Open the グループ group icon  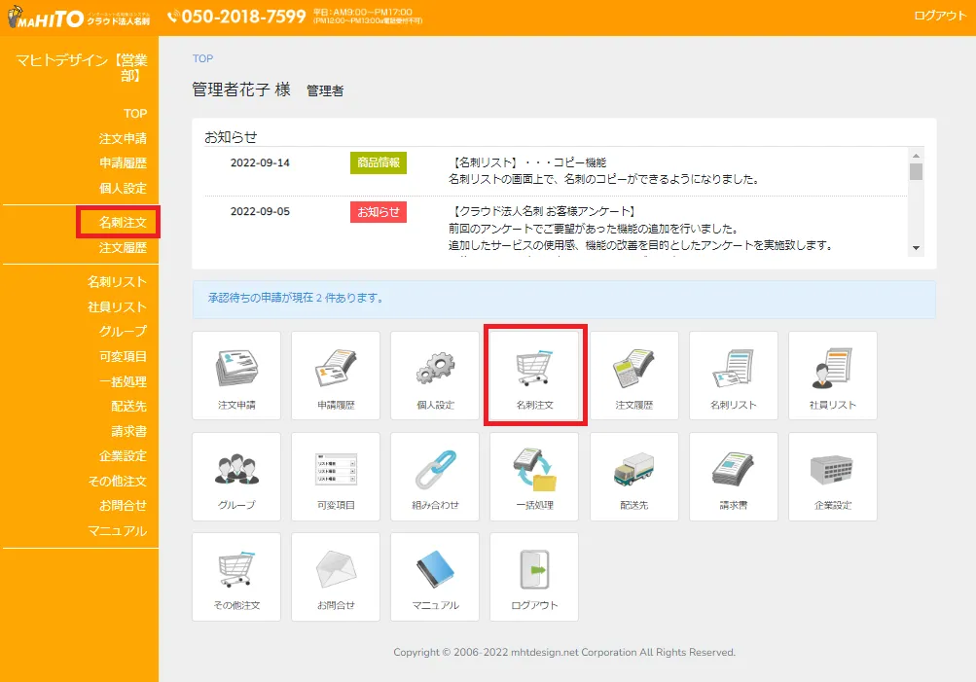[235, 476]
